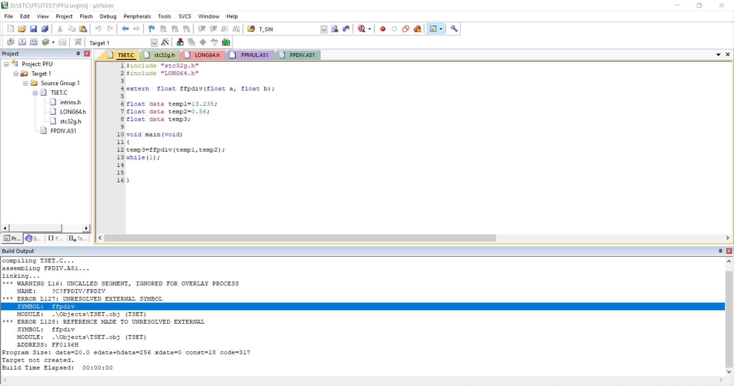Start the debug session with the magnifier-d icon

click(362, 29)
